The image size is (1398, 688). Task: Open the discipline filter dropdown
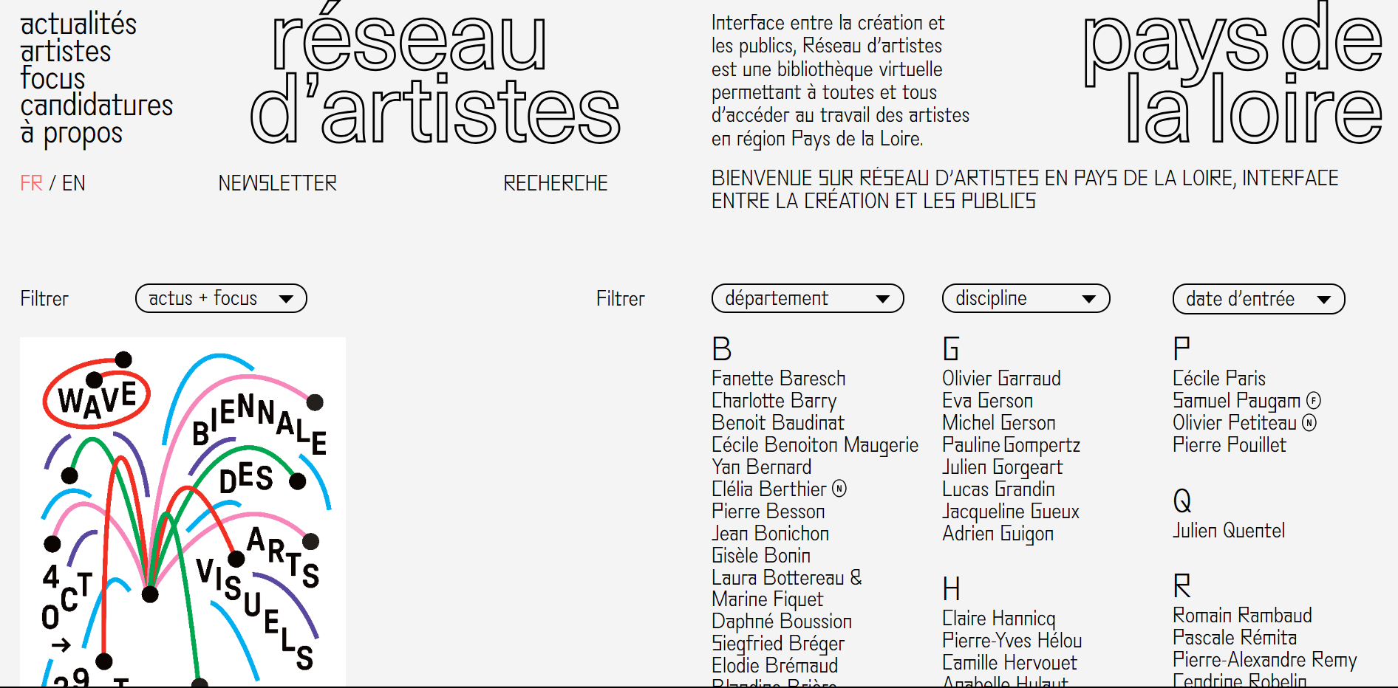[x=1026, y=298]
